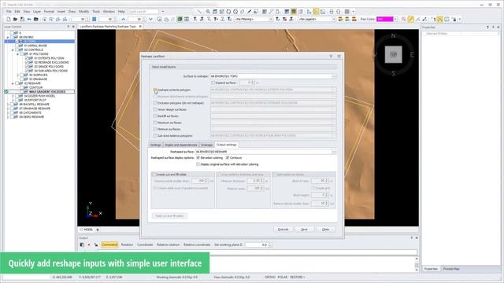Click the gray square icon in top toolbar
Viewport: 504px width, 283px height.
[346, 12]
